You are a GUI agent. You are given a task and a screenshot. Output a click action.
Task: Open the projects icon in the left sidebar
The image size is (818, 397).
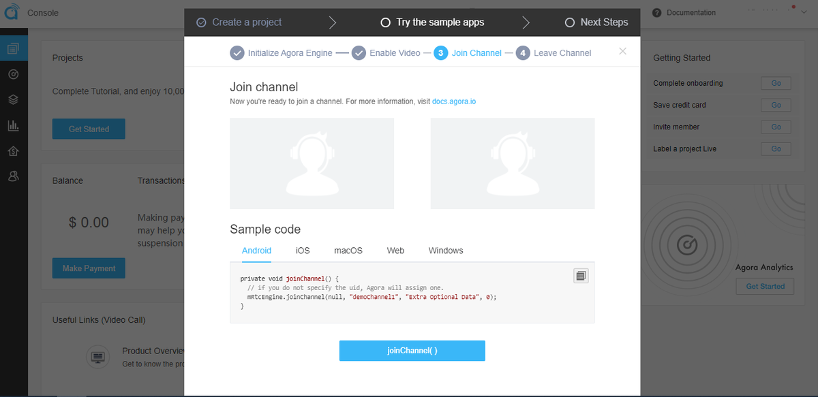tap(13, 49)
